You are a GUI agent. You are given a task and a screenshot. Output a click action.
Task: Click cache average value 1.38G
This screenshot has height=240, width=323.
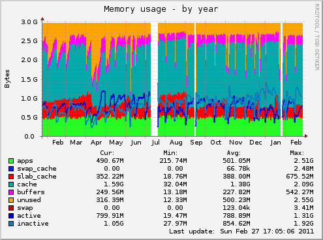point(240,184)
